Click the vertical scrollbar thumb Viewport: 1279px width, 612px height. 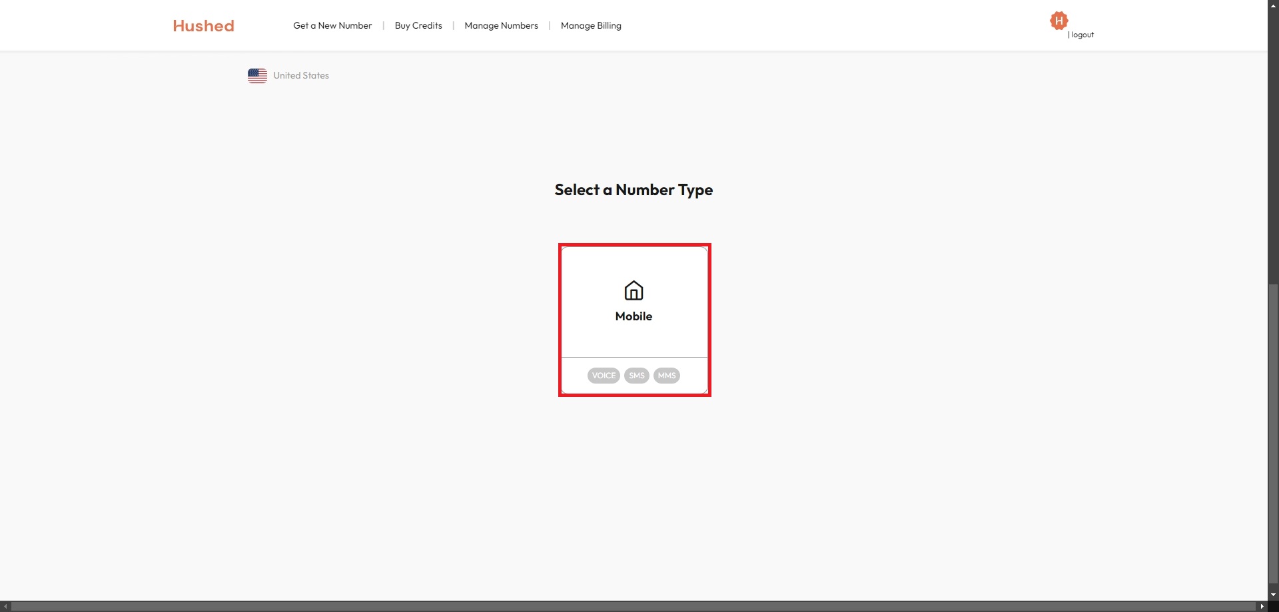click(1273, 436)
